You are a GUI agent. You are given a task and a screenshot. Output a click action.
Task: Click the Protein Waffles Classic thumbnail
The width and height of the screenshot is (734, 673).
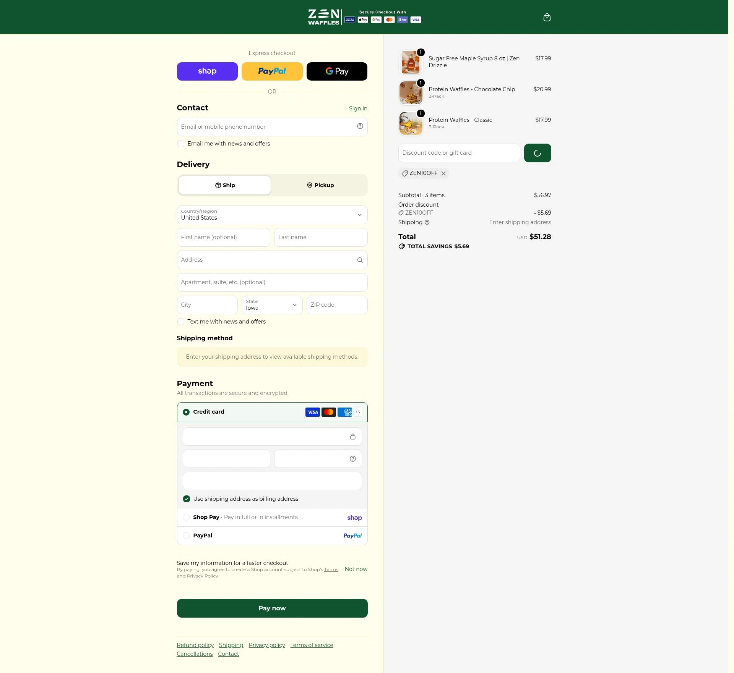pos(411,123)
